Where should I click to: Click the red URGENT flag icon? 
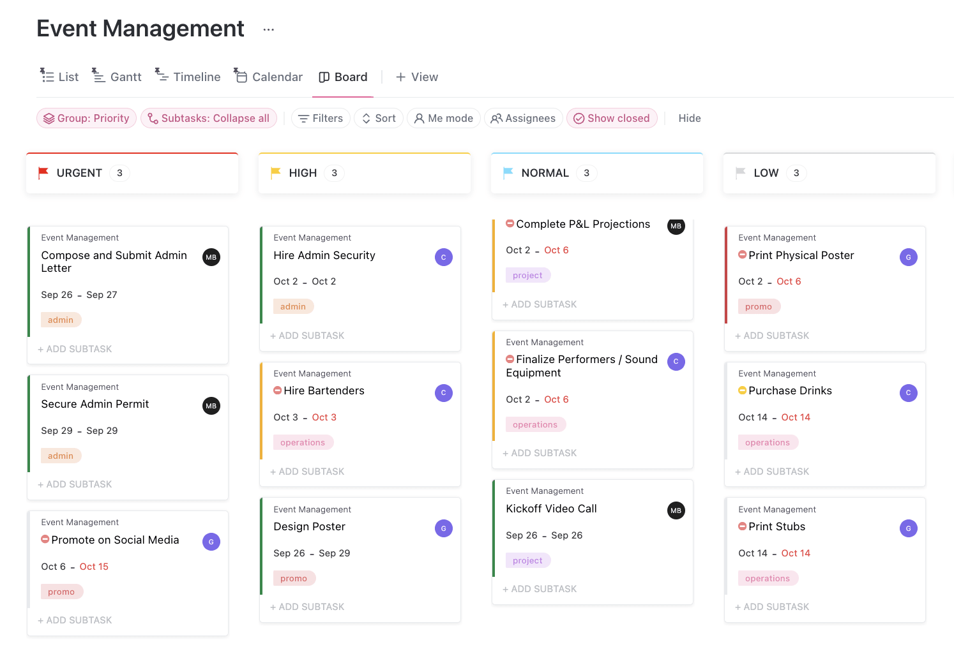pos(43,173)
